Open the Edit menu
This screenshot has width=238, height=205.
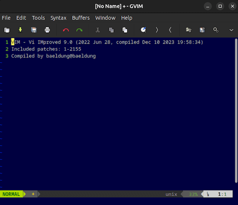(x=21, y=18)
